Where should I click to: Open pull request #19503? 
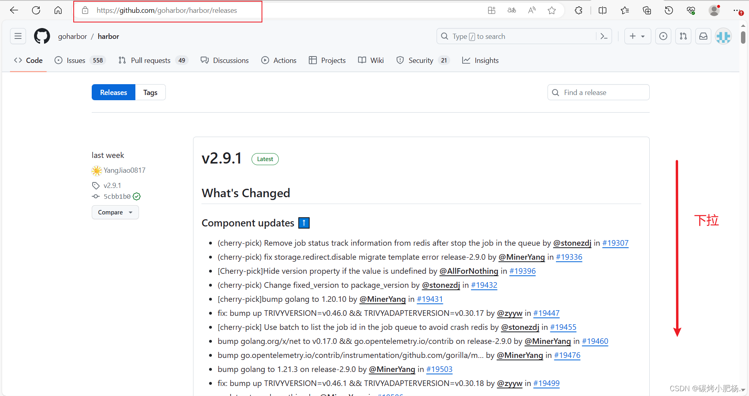[x=439, y=369]
